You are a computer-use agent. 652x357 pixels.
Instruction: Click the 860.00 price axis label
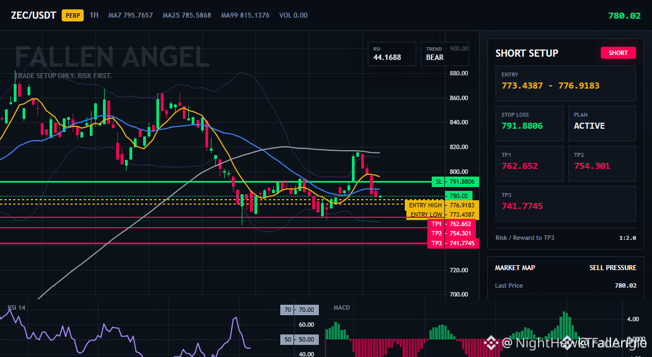pyautogui.click(x=459, y=98)
